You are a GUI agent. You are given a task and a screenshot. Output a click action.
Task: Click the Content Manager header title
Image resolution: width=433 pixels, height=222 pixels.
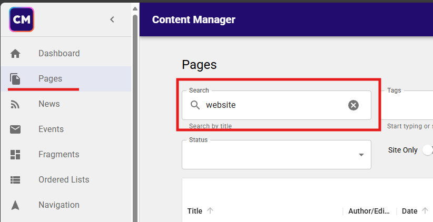click(193, 19)
